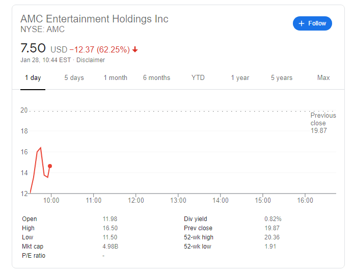Click the 11:00 time axis label

(x=94, y=200)
